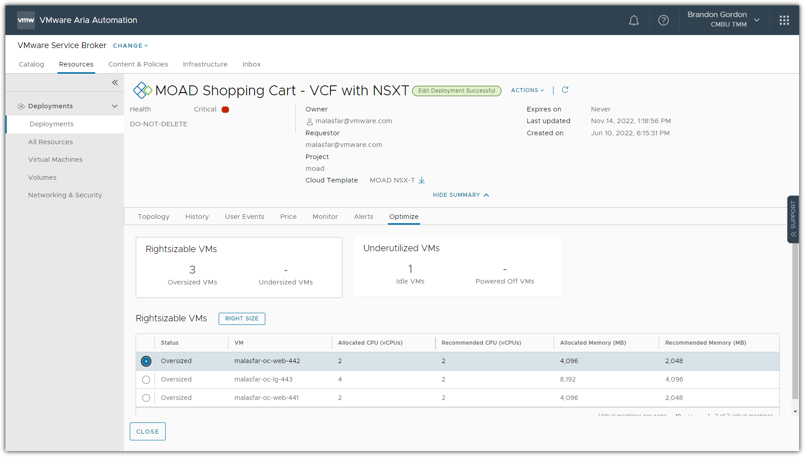The image size is (805, 457).
Task: Select radio button for malasfar-oc-web-441
Action: coord(146,398)
